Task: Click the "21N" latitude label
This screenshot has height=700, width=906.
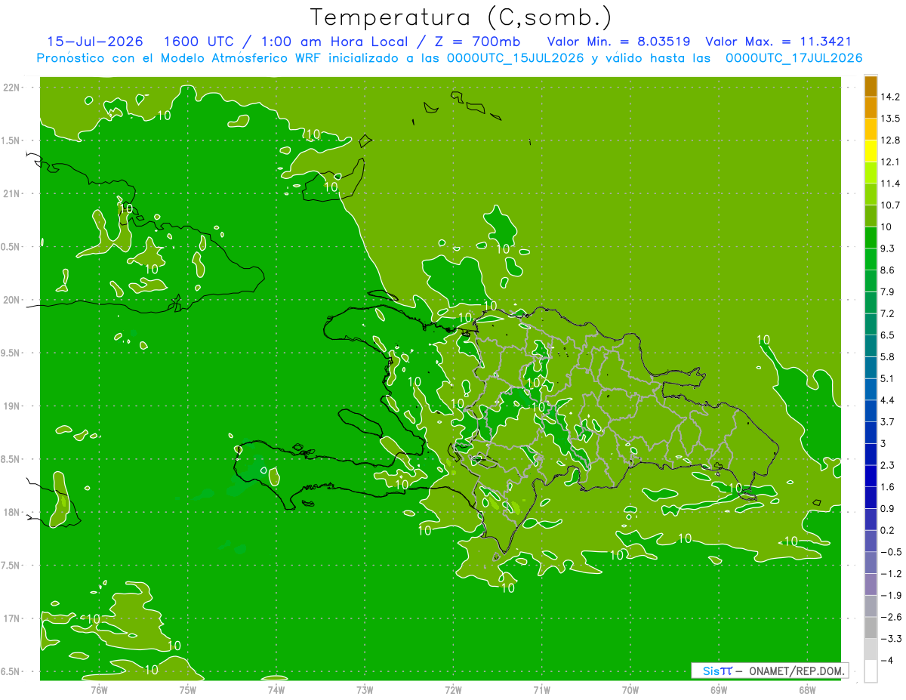Action: [x=12, y=193]
